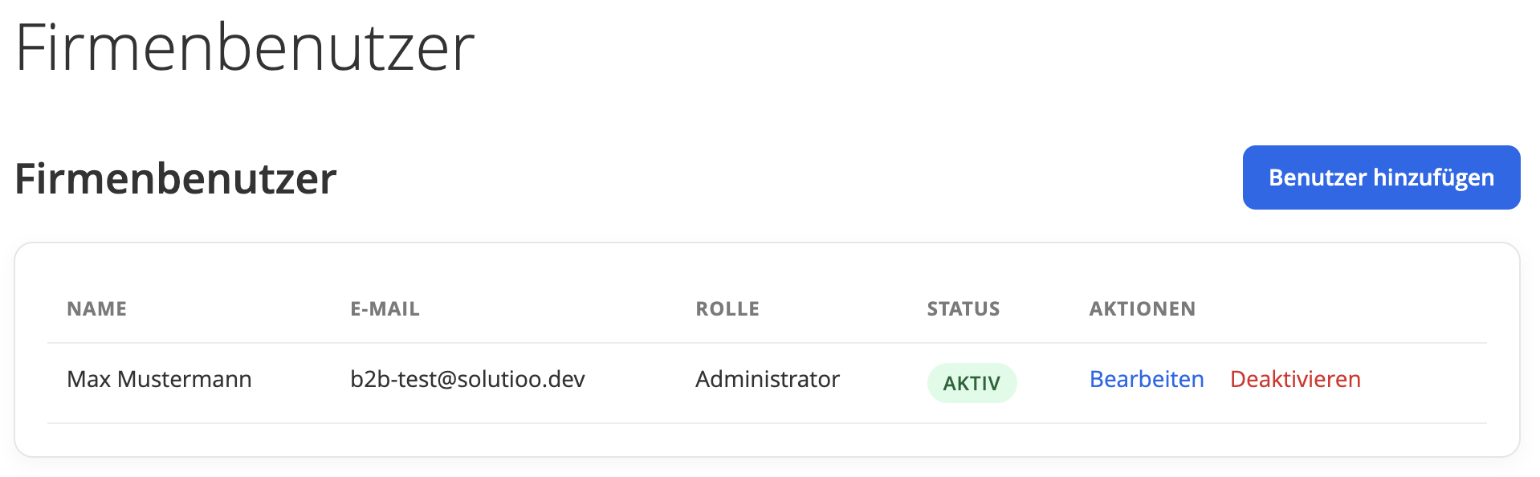
Task: Click blank space between heading and add button
Action: (x=787, y=178)
